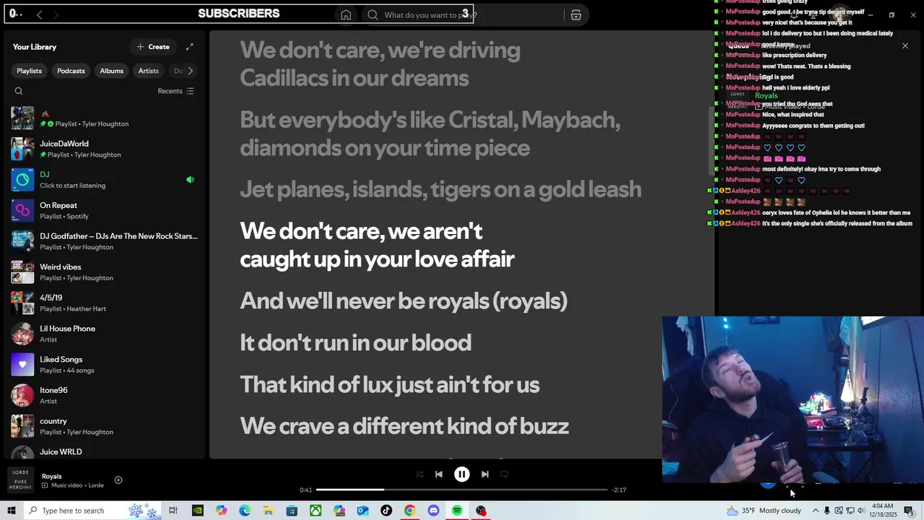924x520 pixels.
Task: Jump to lyric "And we'll never be royals"
Action: (x=404, y=300)
